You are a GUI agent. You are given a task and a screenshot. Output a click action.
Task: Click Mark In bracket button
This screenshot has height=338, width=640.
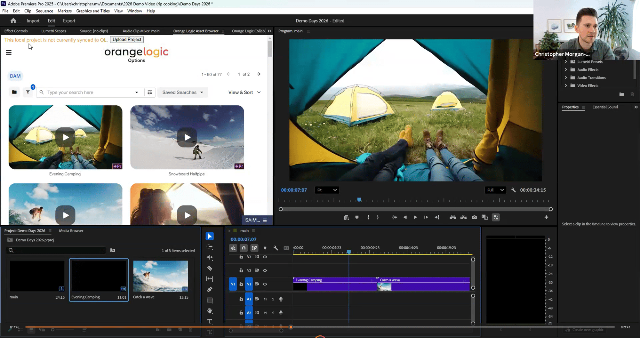[368, 217]
